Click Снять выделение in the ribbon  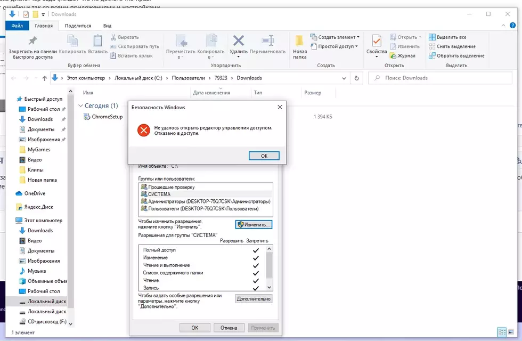point(452,46)
